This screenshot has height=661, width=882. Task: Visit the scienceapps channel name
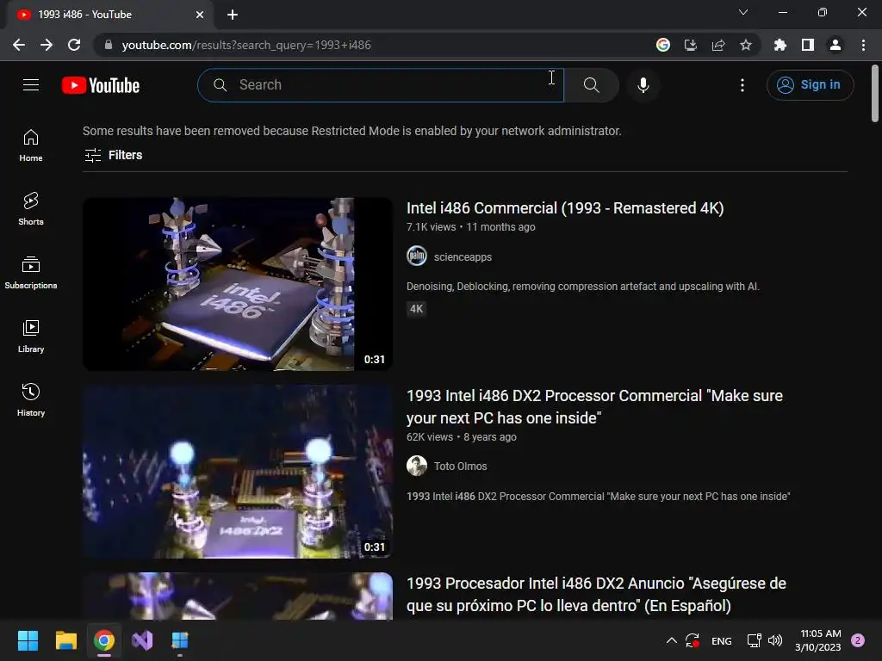click(x=463, y=256)
